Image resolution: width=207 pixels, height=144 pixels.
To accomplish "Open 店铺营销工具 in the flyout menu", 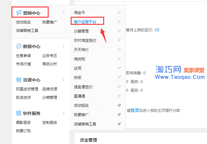I will [85, 124].
